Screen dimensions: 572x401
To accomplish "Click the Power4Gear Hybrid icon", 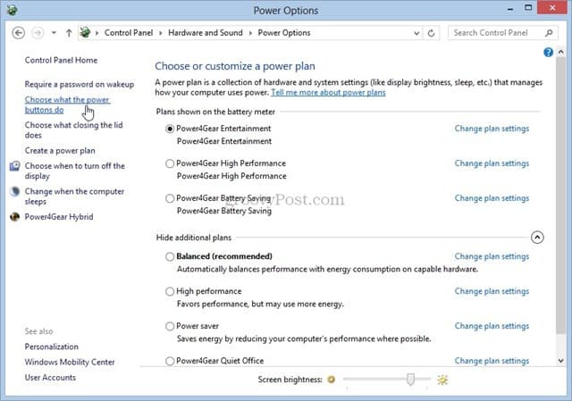I will [14, 217].
